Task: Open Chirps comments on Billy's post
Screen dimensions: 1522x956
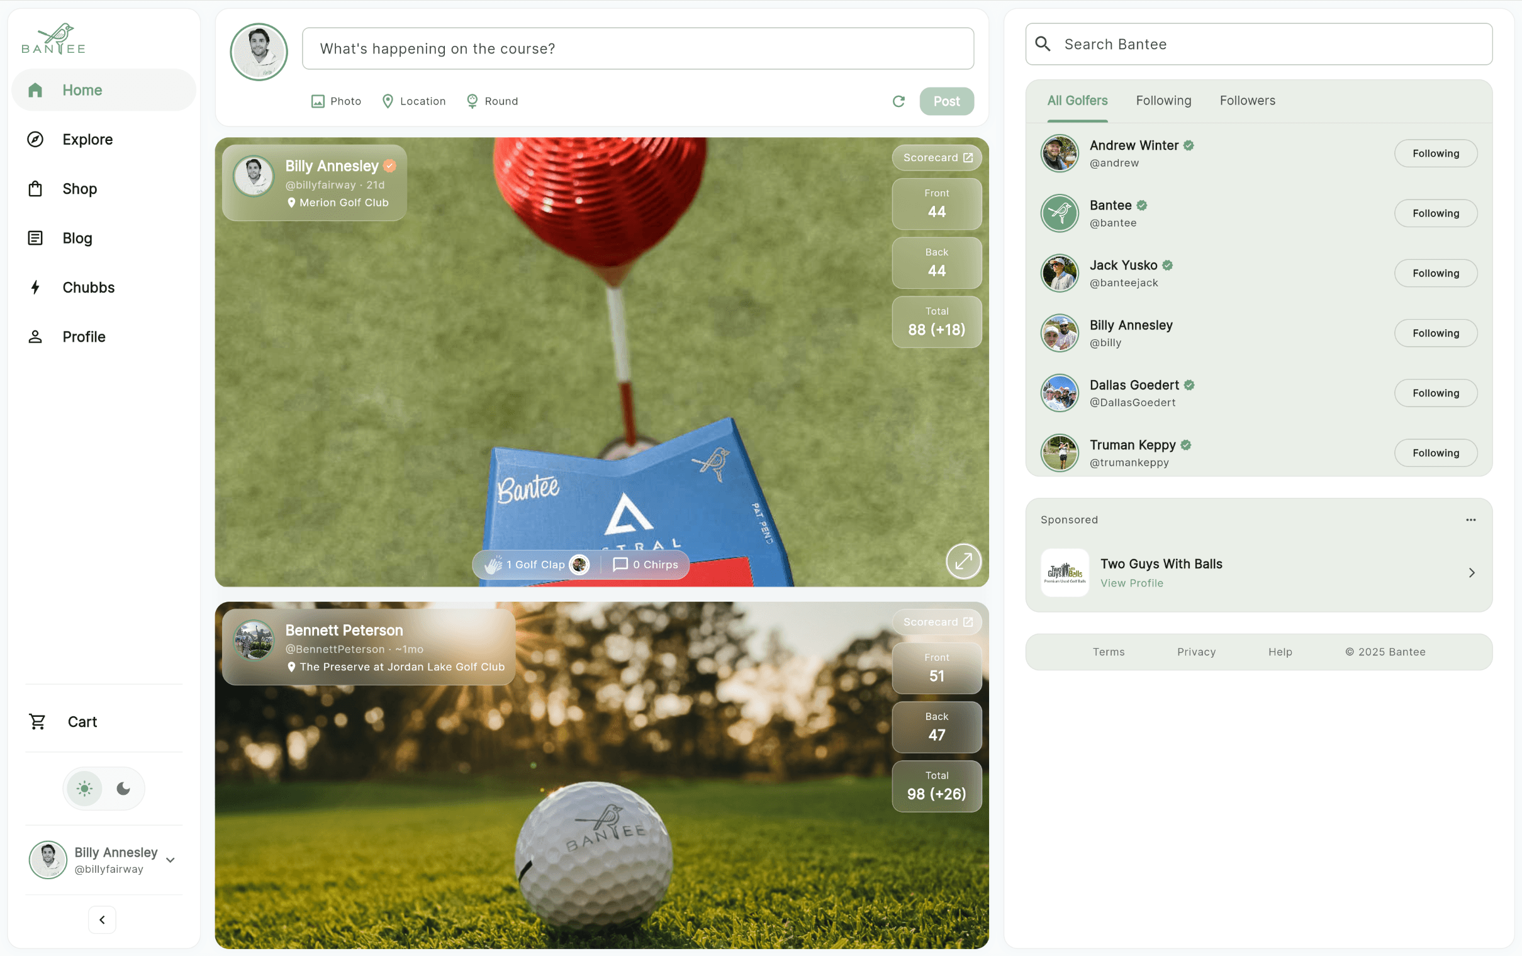Action: 645,565
